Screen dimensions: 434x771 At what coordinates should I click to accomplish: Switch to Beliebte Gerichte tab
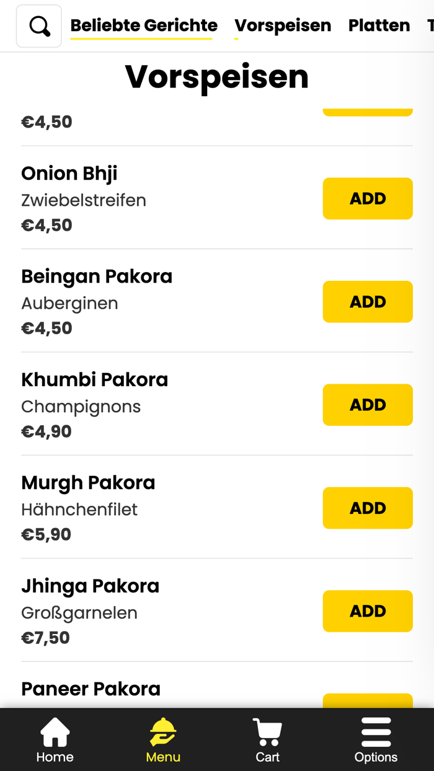point(144,25)
